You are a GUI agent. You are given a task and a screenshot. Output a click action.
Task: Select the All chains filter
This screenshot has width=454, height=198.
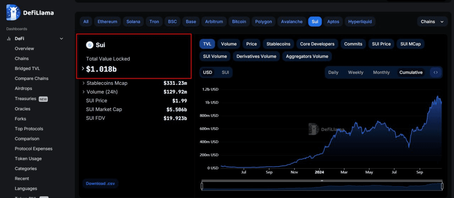(86, 22)
